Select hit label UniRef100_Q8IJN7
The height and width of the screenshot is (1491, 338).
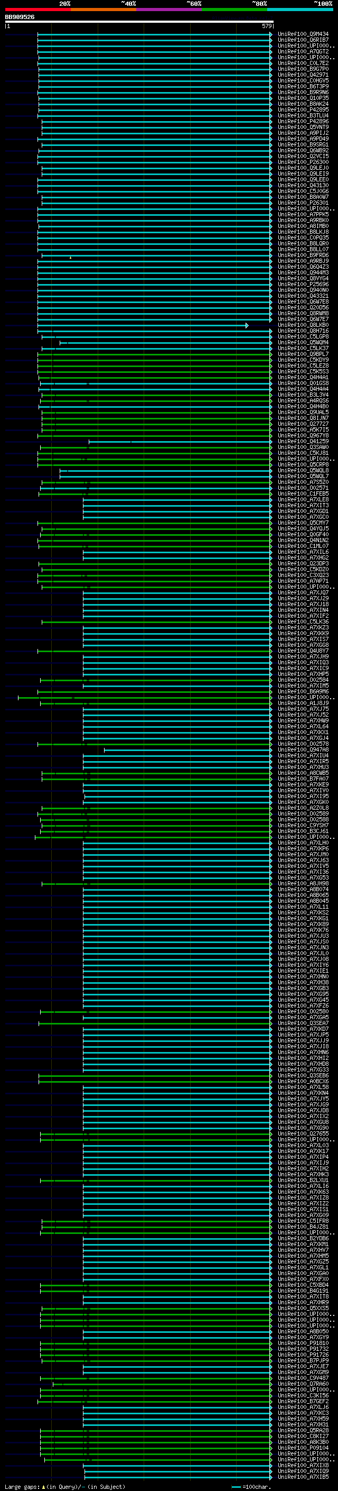click(x=303, y=418)
